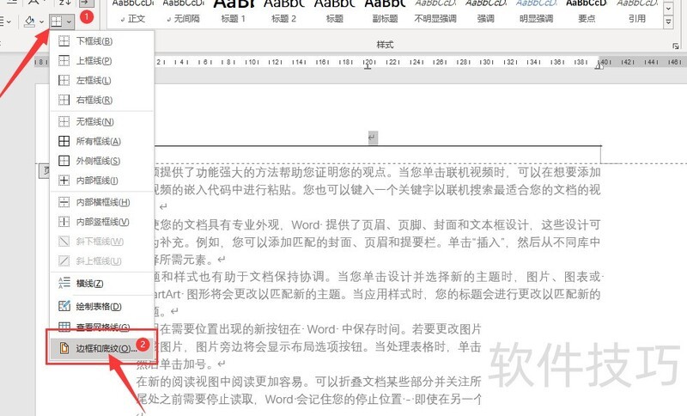Select 无框线(N) no border

point(102,121)
